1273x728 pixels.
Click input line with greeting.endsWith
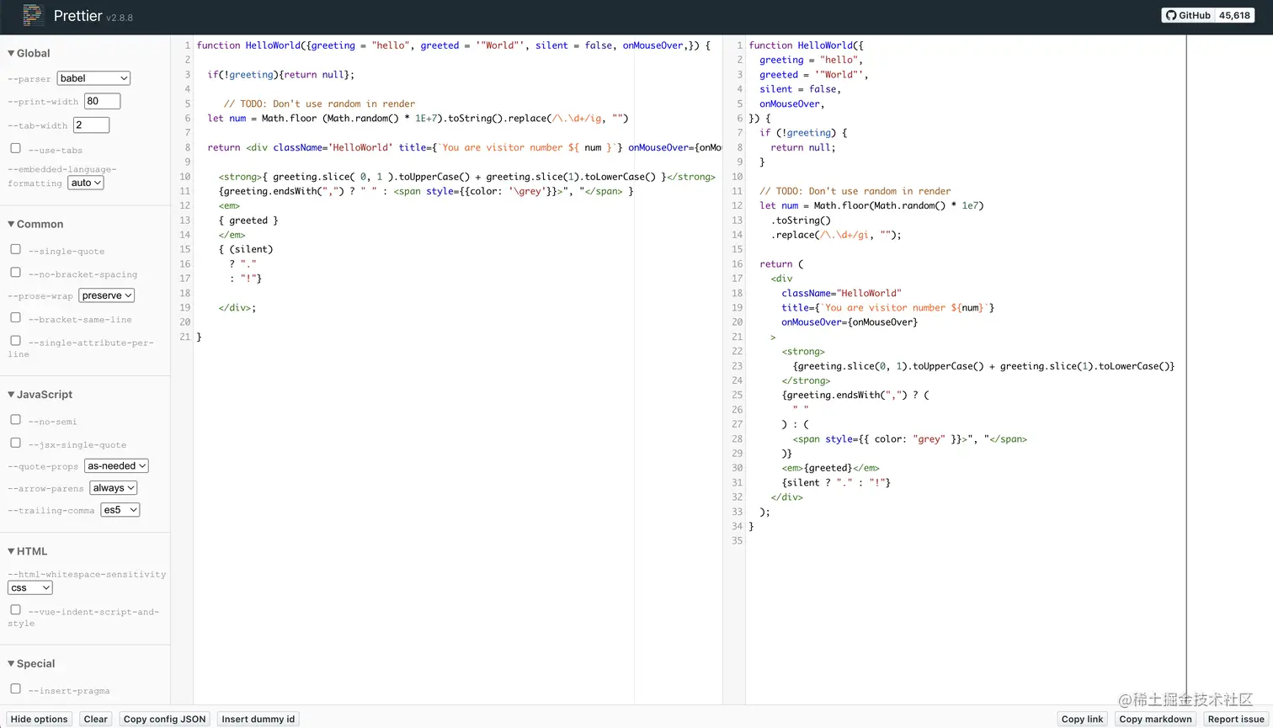[x=426, y=191]
